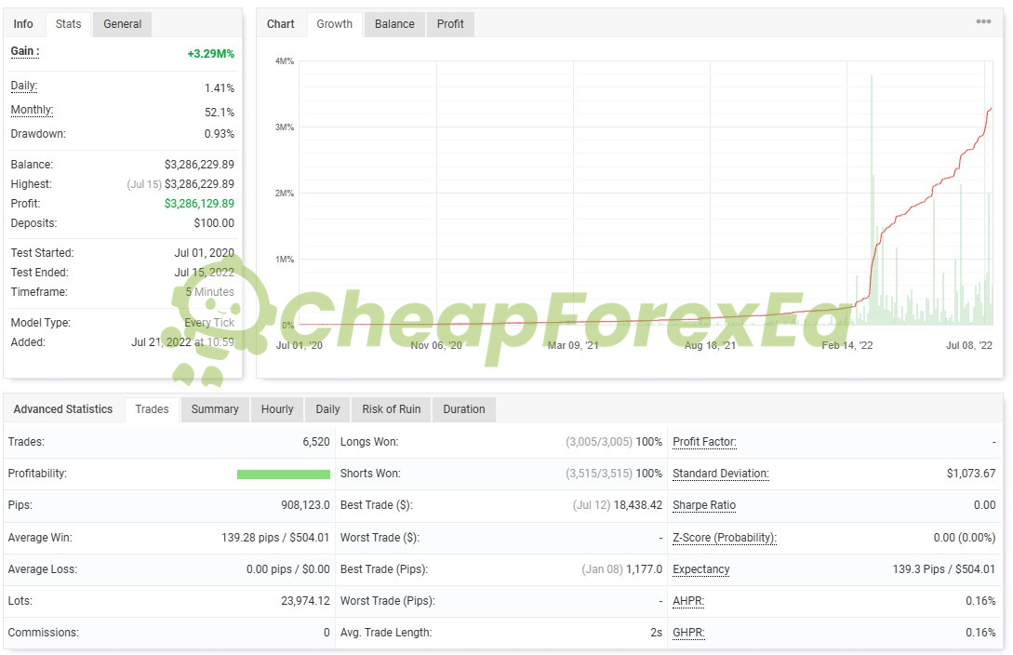Click the Longs Won 100% value
Image resolution: width=1013 pixels, height=655 pixels.
pos(648,442)
